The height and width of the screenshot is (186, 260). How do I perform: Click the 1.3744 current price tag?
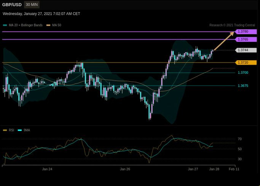[246, 50]
